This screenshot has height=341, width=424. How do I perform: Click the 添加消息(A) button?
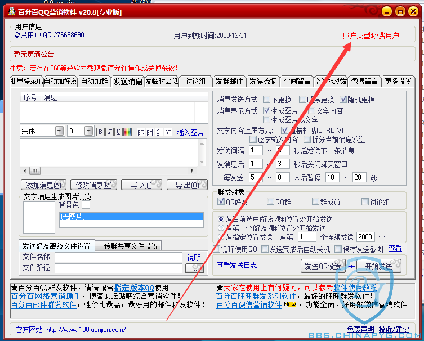[x=43, y=185]
